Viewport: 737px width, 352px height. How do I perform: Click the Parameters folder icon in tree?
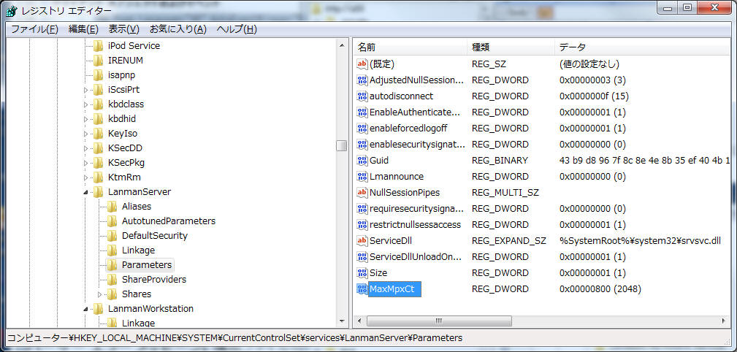pyautogui.click(x=112, y=265)
